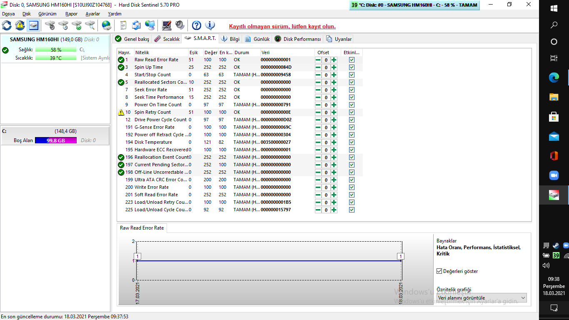The width and height of the screenshot is (569, 320).
Task: Click the green check icon on Raw Read Error Rate row
Action: point(121,60)
